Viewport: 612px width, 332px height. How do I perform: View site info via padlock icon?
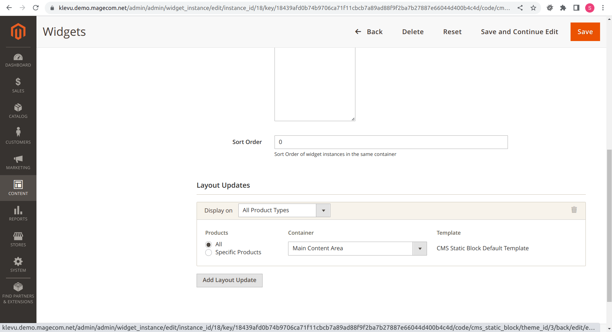(x=52, y=8)
